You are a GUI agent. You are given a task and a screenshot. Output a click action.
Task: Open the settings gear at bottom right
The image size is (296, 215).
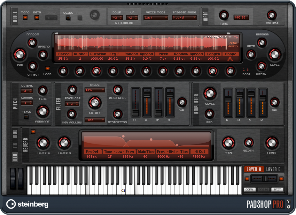289,207
